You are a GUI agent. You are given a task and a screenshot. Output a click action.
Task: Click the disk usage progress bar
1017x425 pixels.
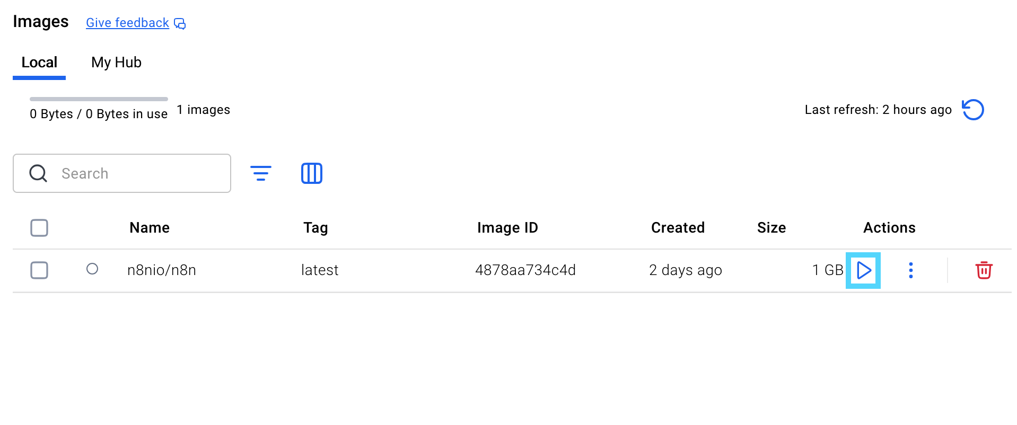99,99
